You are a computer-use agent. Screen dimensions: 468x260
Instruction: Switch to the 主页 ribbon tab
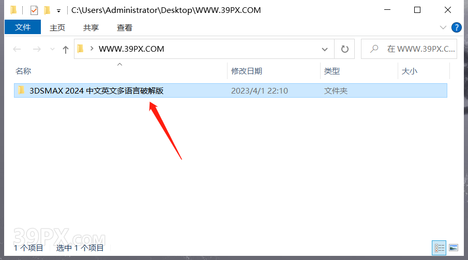tap(57, 27)
